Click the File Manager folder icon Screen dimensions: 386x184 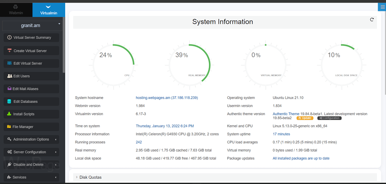[x=9, y=127]
